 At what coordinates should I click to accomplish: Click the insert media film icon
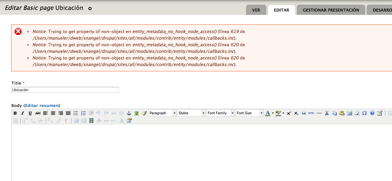point(91,121)
